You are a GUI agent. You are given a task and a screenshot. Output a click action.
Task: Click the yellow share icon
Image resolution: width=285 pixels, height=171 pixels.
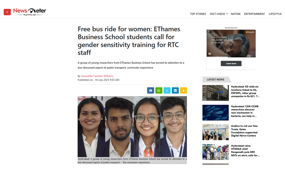tap(183, 91)
